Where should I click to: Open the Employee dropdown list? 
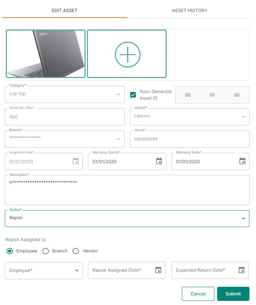click(77, 271)
